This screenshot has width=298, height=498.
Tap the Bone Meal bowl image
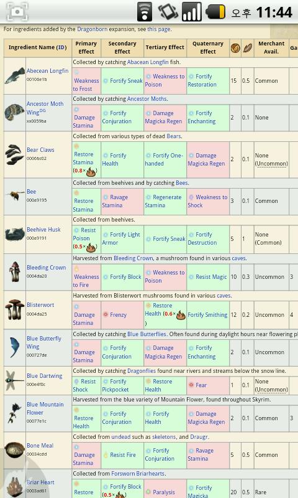14,449
